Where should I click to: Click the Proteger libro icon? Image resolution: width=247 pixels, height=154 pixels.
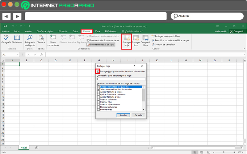(x=136, y=41)
